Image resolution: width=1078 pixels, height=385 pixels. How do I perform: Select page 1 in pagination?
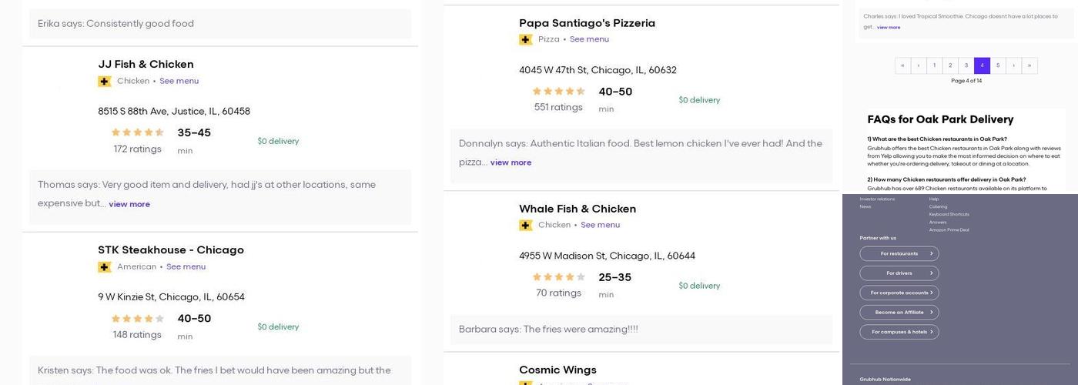[934, 65]
